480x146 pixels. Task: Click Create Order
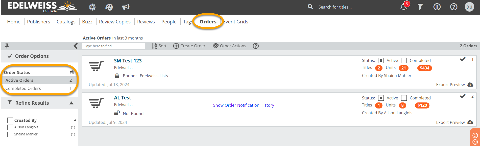pyautogui.click(x=189, y=46)
